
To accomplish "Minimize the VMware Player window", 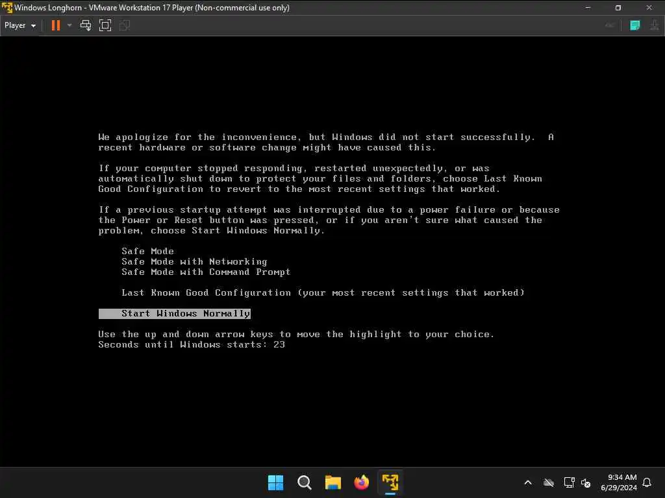I will (588, 8).
